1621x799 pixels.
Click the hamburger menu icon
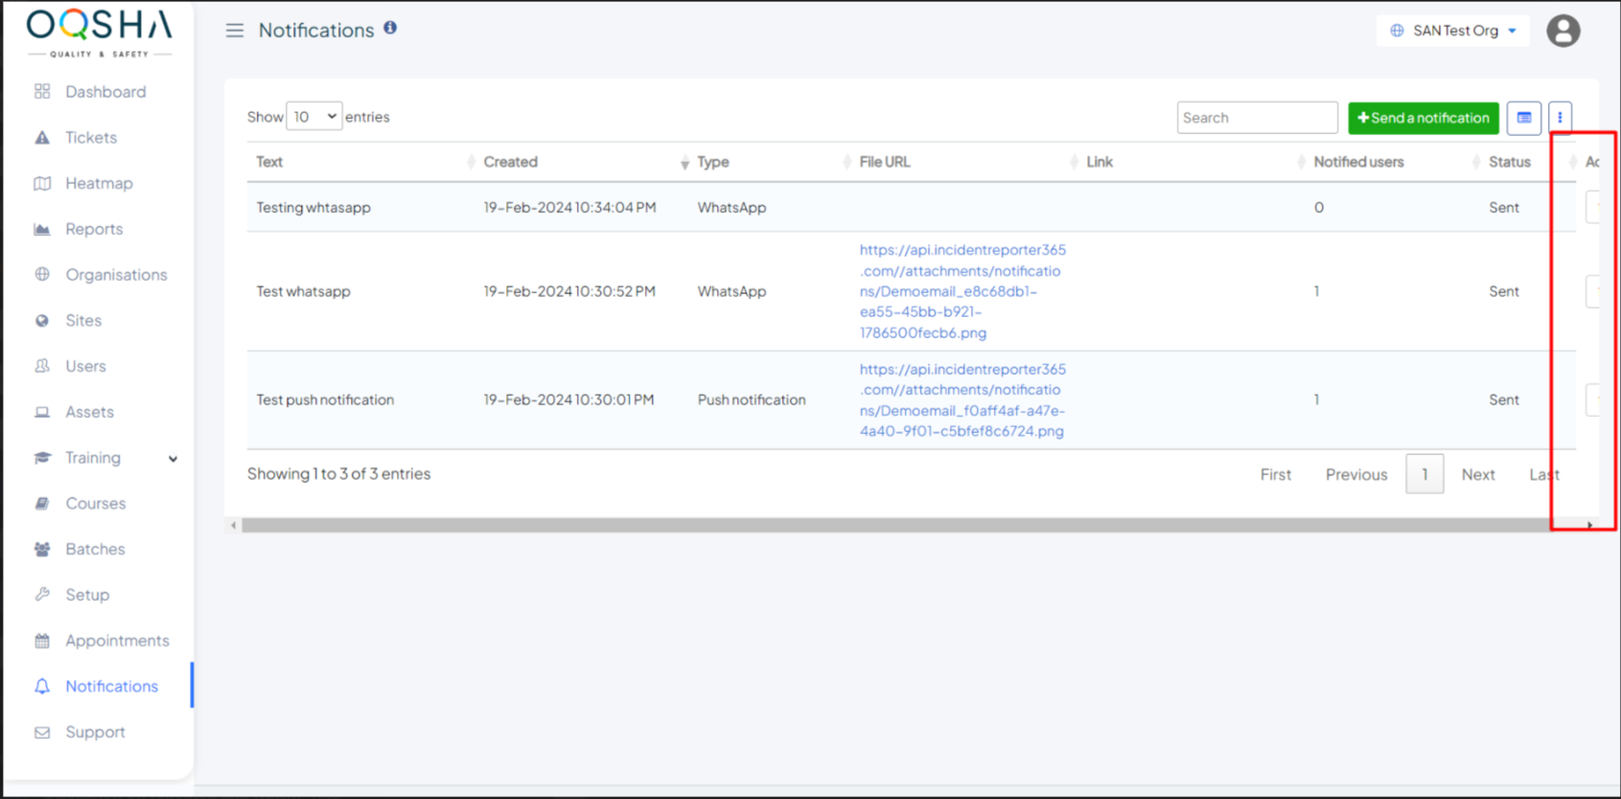click(x=234, y=31)
